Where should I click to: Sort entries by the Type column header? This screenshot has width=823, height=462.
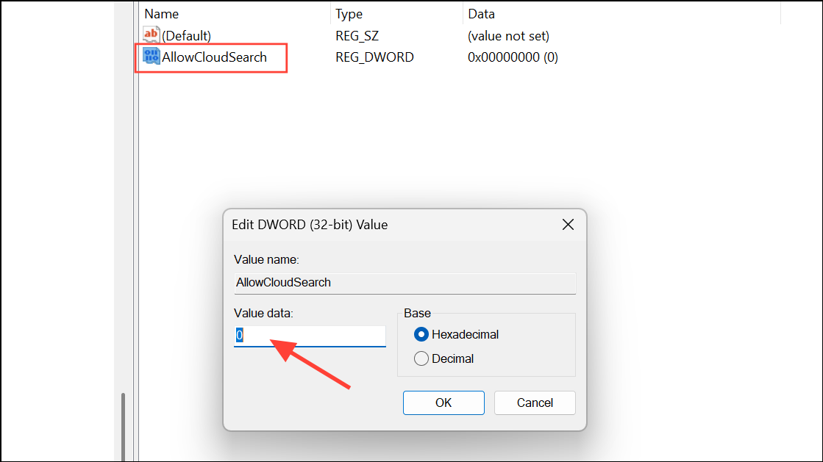click(350, 14)
